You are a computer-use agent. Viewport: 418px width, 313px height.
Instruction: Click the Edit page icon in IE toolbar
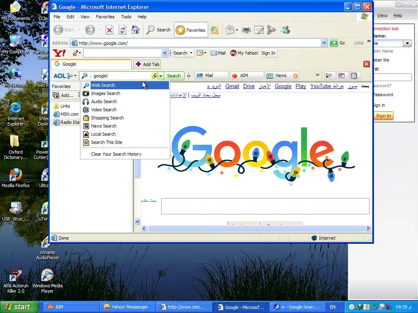(259, 30)
